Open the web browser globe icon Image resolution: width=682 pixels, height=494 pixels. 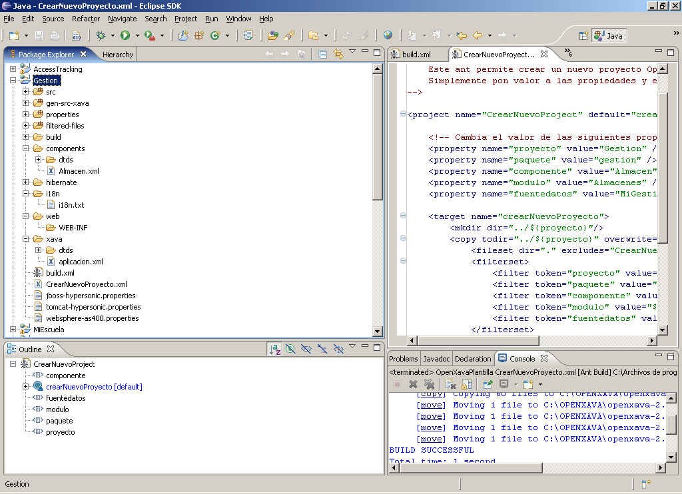[x=388, y=35]
